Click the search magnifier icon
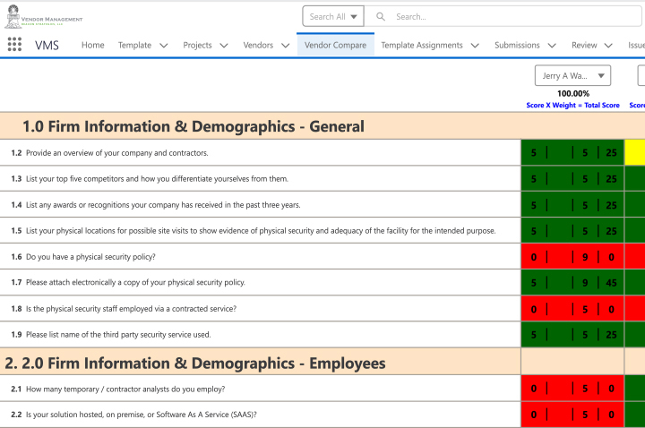This screenshot has height=428, width=645. (x=381, y=16)
